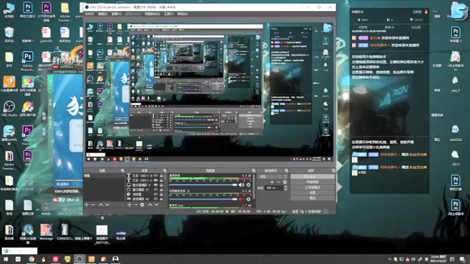Open Windows Start menu

(x=6, y=259)
